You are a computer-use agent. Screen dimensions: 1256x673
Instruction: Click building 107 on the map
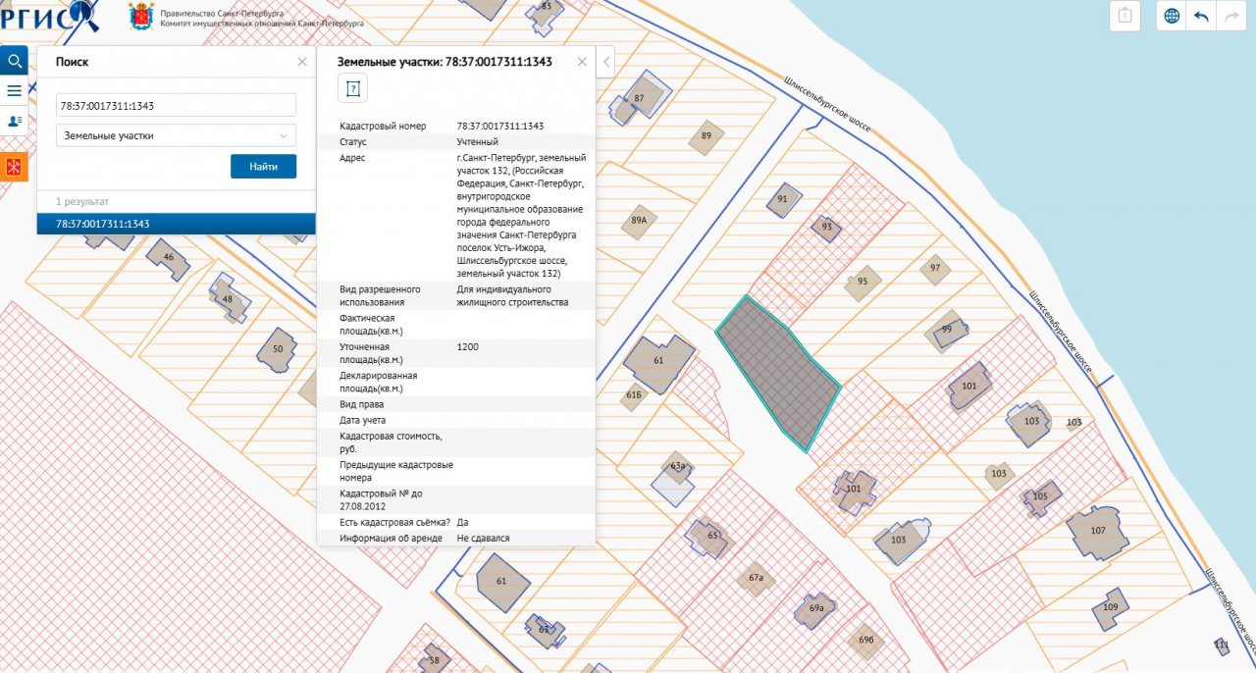point(1097,532)
